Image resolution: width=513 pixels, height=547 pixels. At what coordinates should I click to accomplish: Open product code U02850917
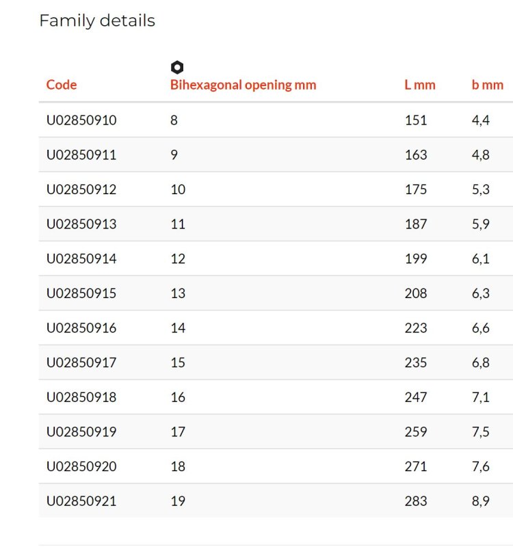81,362
